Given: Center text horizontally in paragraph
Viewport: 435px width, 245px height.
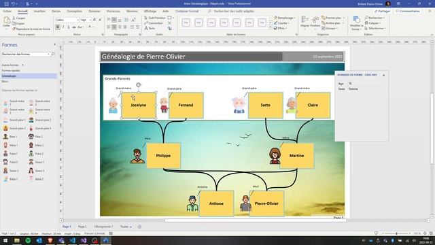Looking at the screenshot, I should (x=114, y=27).
